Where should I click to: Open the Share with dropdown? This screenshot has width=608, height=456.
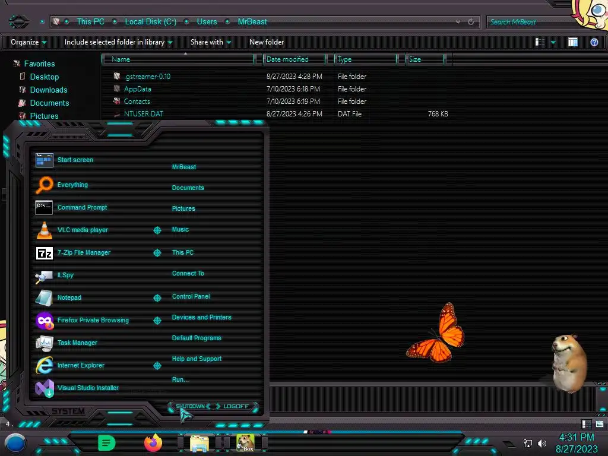211,42
